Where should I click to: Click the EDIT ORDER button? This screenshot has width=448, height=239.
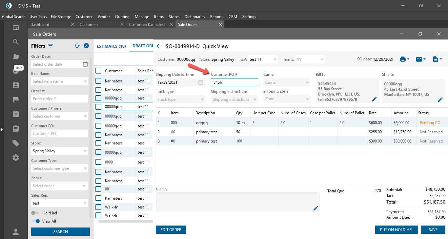pyautogui.click(x=171, y=230)
